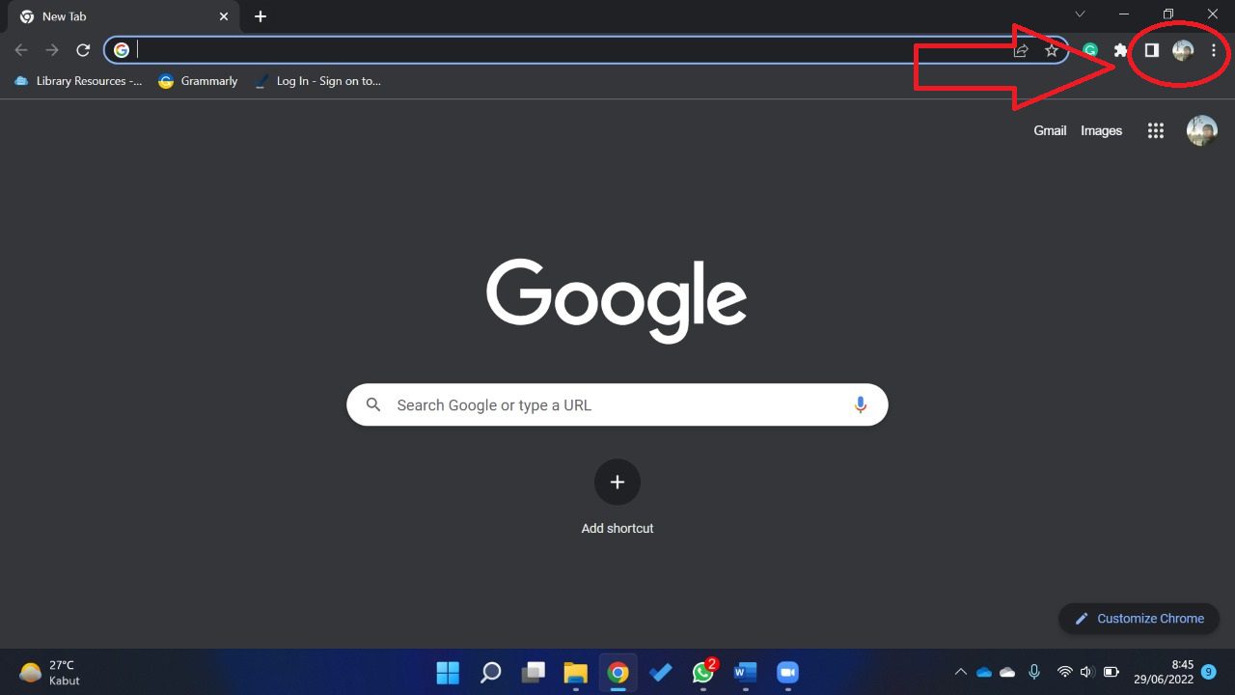Bookmark this tab with the star icon
1235x695 pixels.
(1052, 50)
